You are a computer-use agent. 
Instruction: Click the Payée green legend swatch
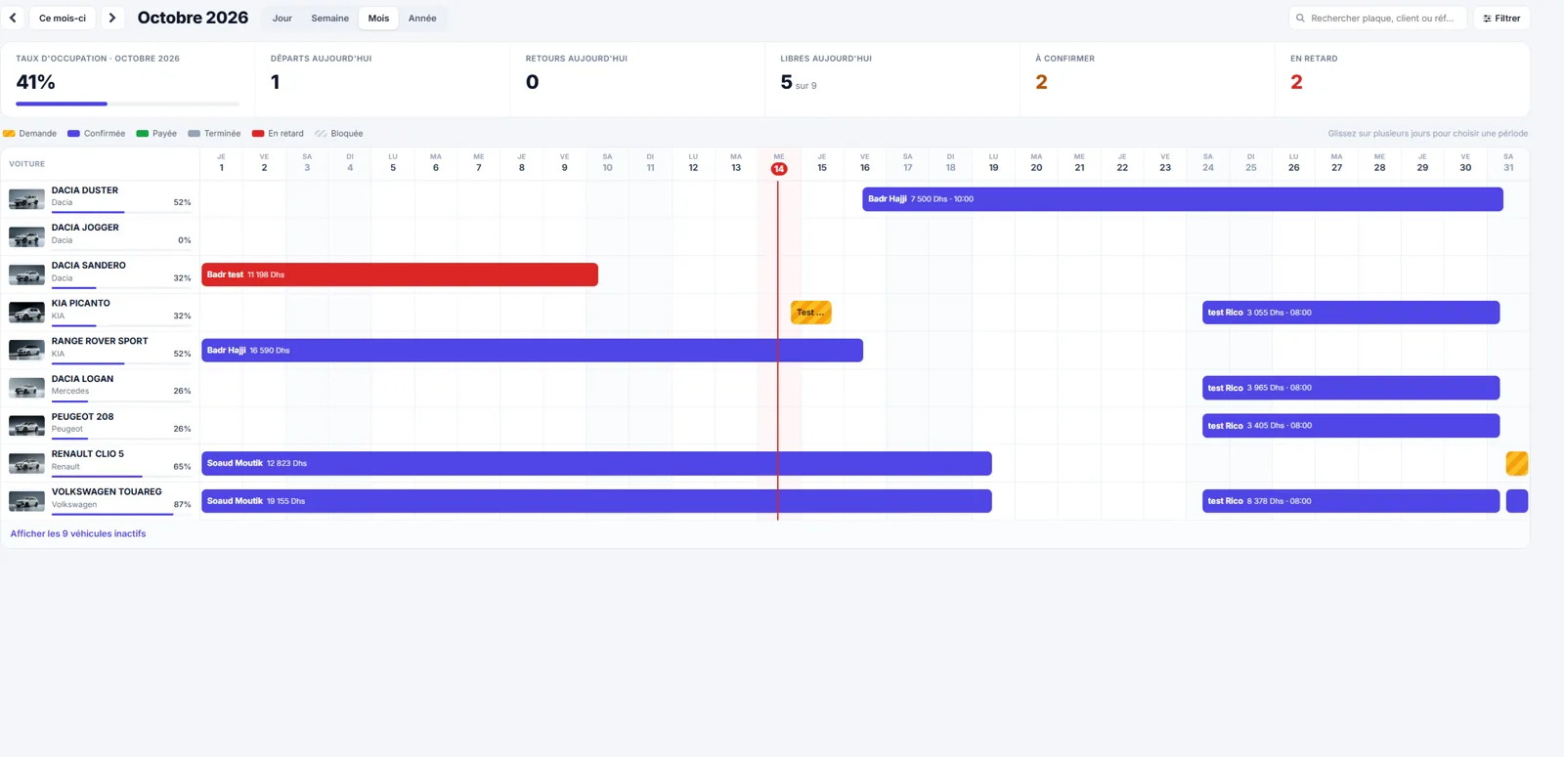(142, 134)
